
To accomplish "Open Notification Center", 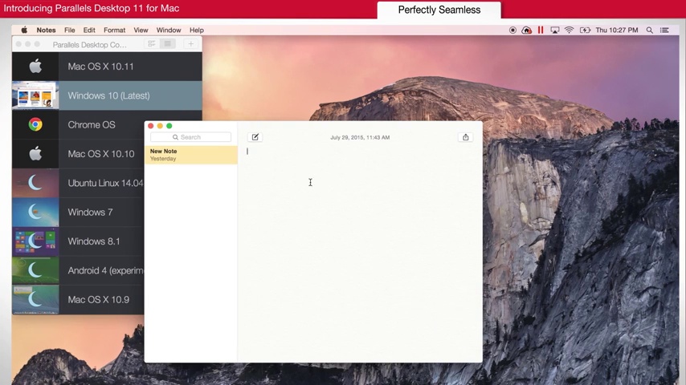I will tap(664, 30).
